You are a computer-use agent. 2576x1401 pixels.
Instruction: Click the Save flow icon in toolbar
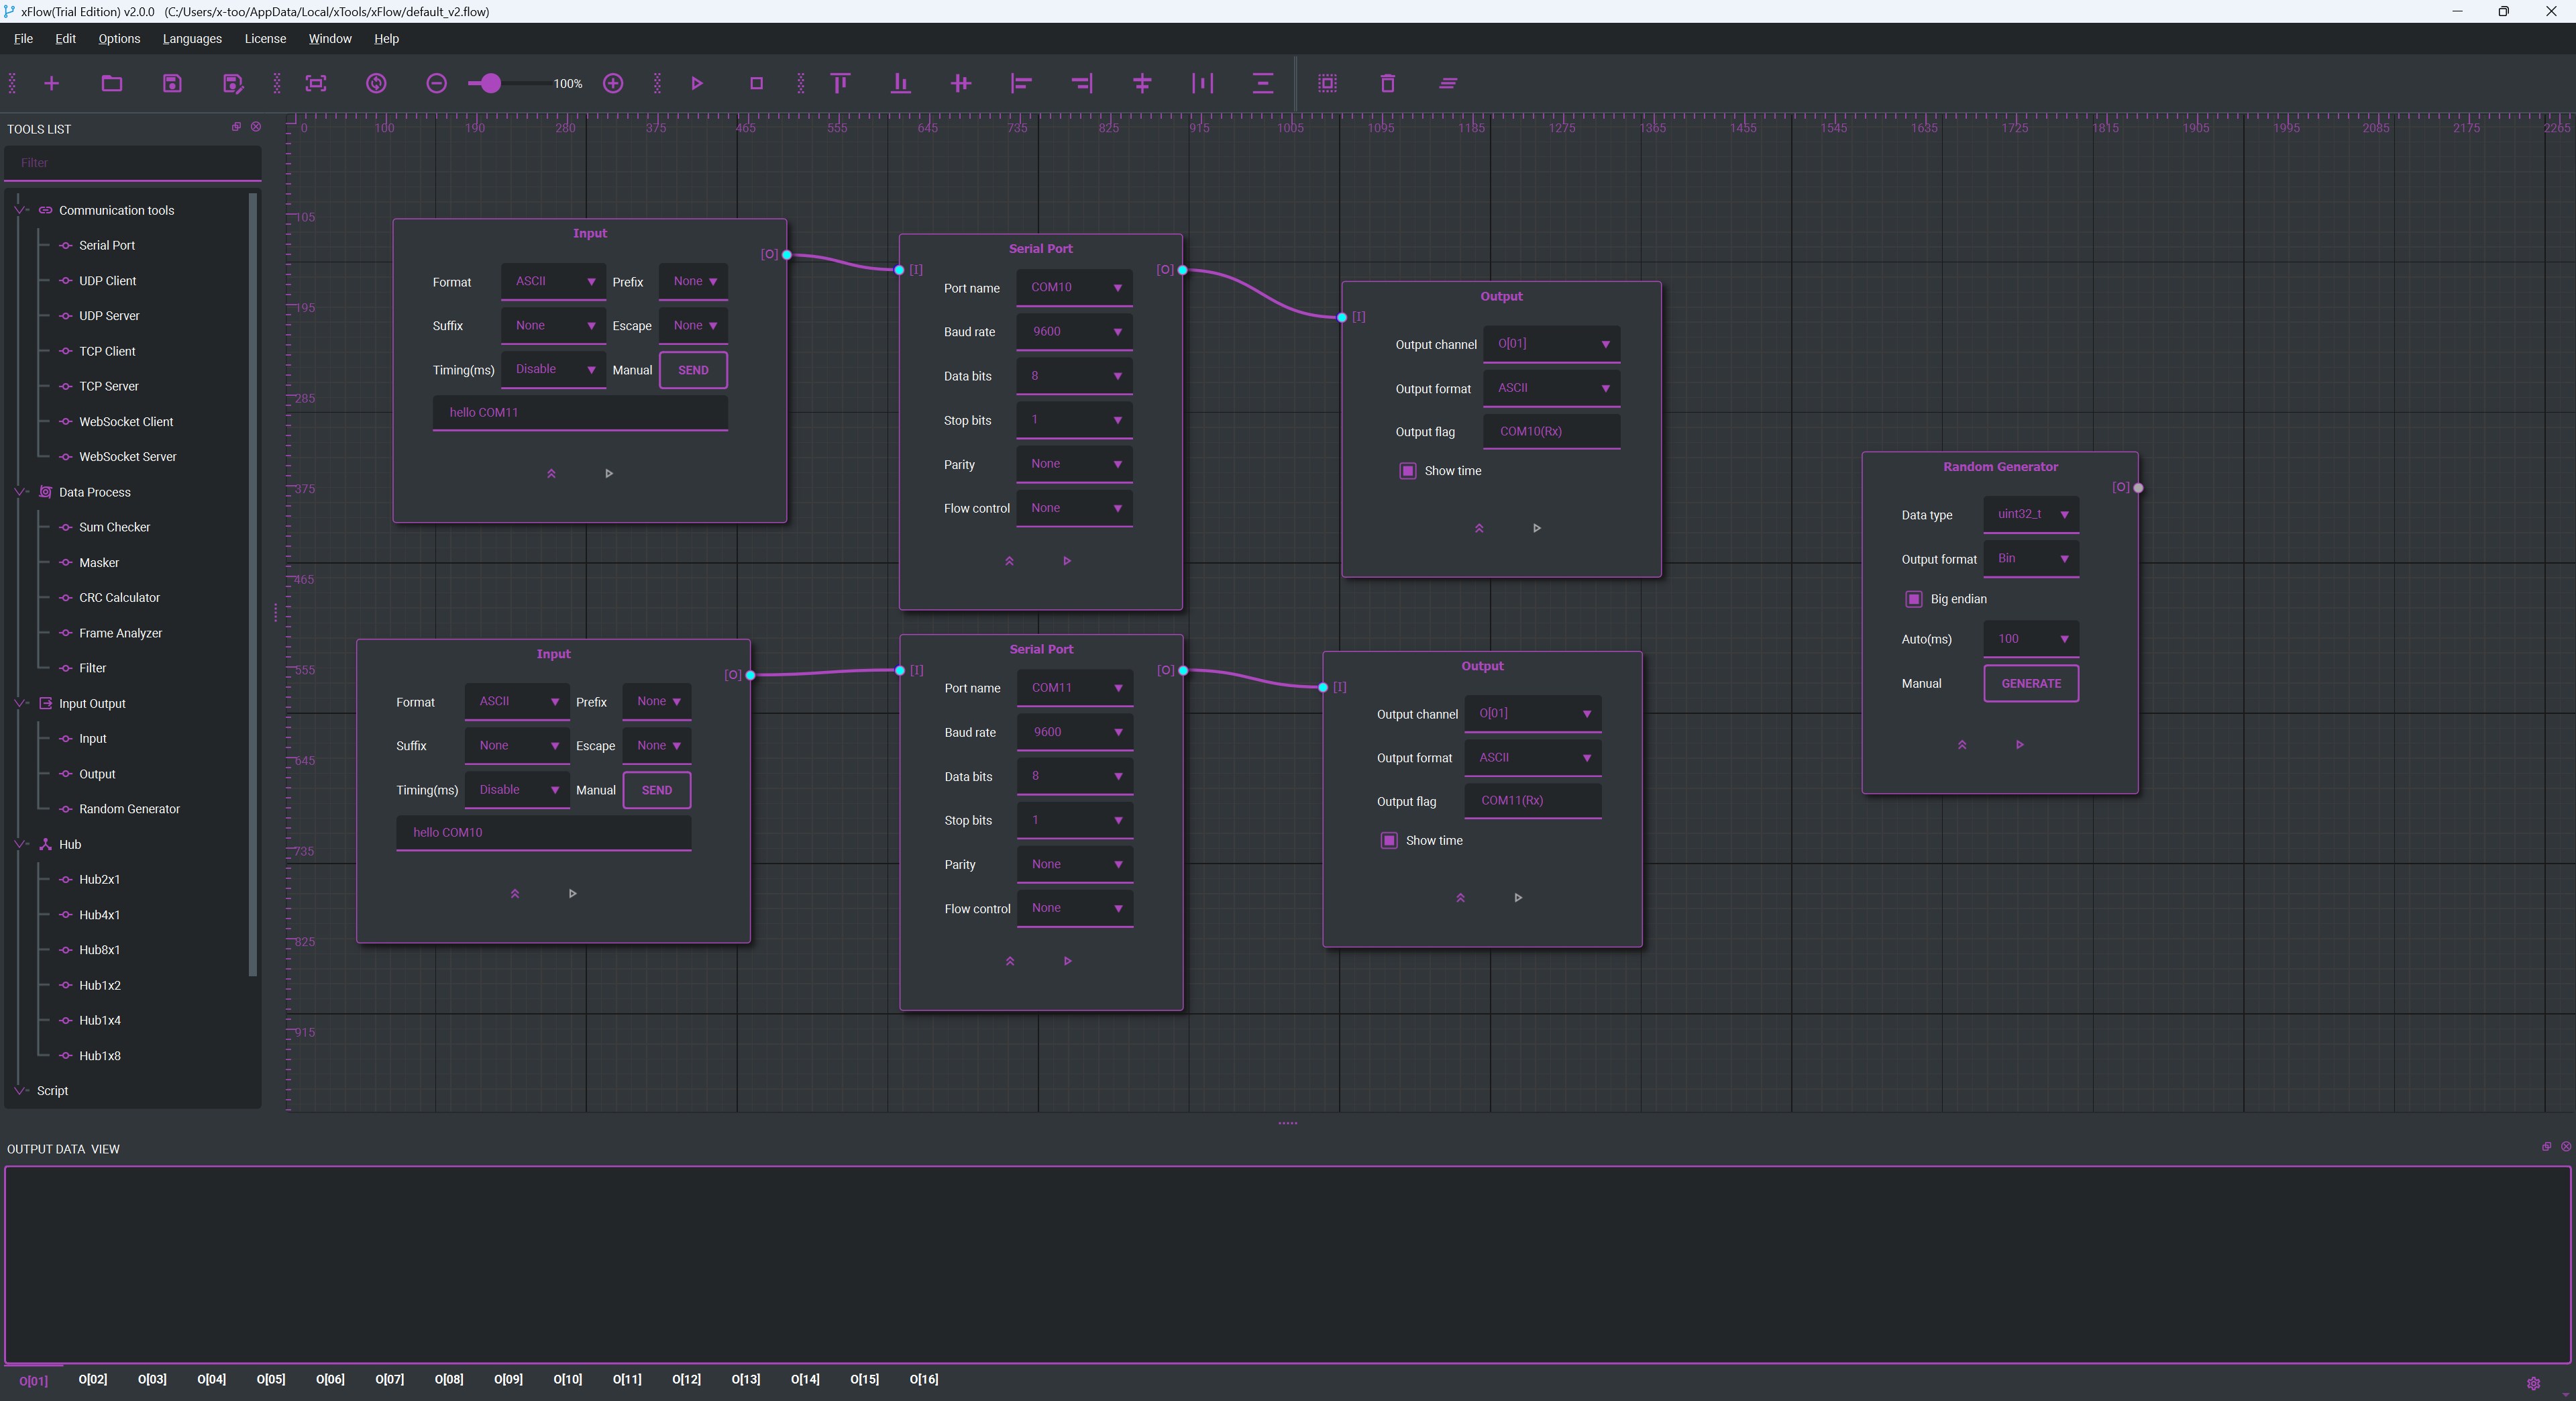(x=172, y=84)
